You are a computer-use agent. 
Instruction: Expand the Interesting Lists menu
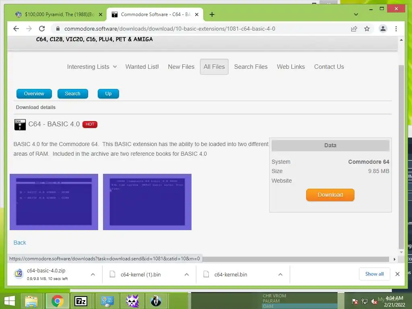coord(92,67)
